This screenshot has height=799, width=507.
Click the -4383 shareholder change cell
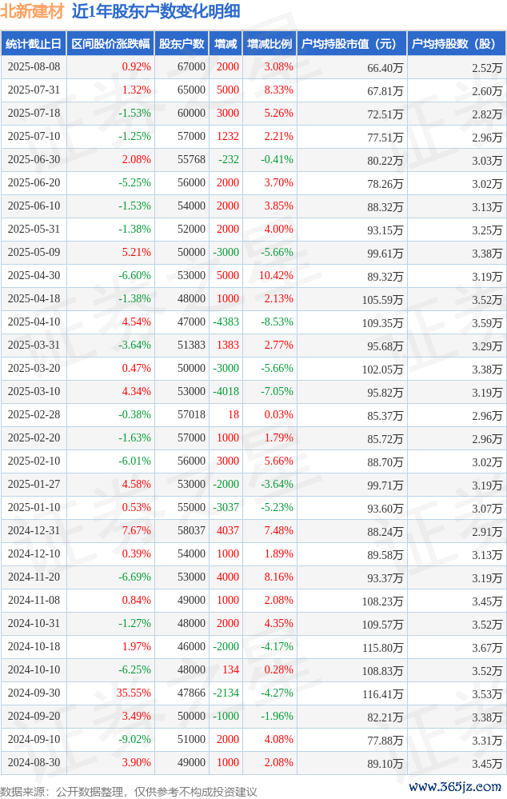[x=226, y=322]
